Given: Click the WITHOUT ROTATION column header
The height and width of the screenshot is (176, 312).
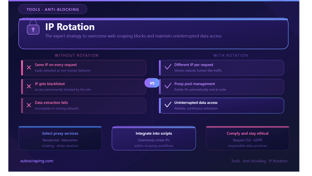Looking at the screenshot, I should (77, 55).
